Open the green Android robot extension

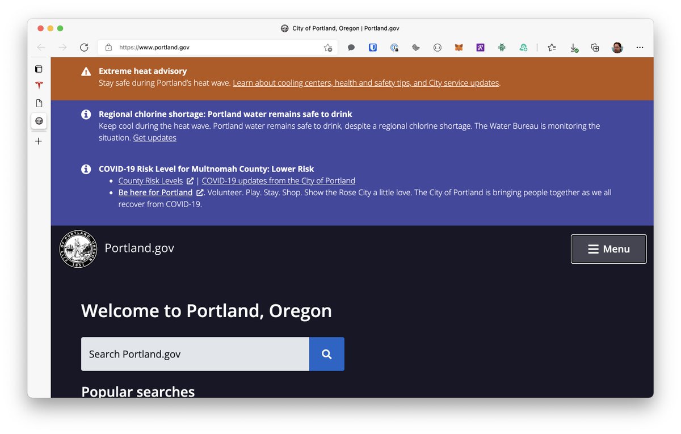pyautogui.click(x=502, y=48)
